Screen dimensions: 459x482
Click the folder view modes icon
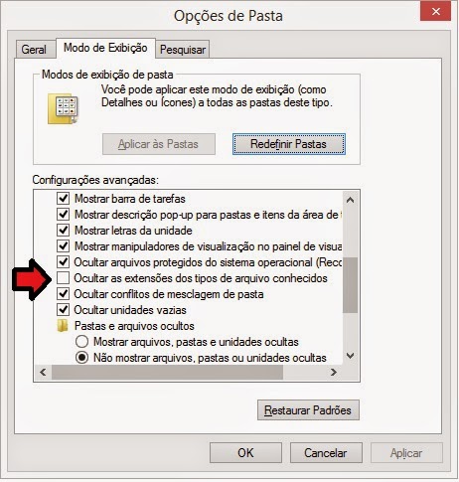click(x=64, y=108)
